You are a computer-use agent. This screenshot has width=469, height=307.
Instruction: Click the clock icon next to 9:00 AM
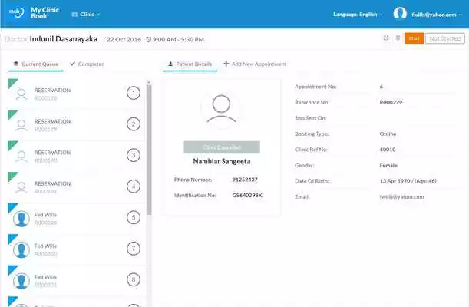[x=149, y=39]
